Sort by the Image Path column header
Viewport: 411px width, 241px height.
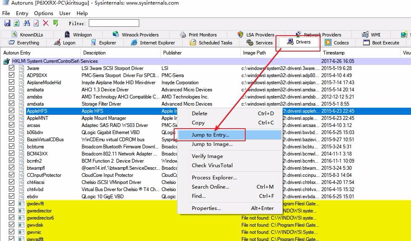[280, 53]
